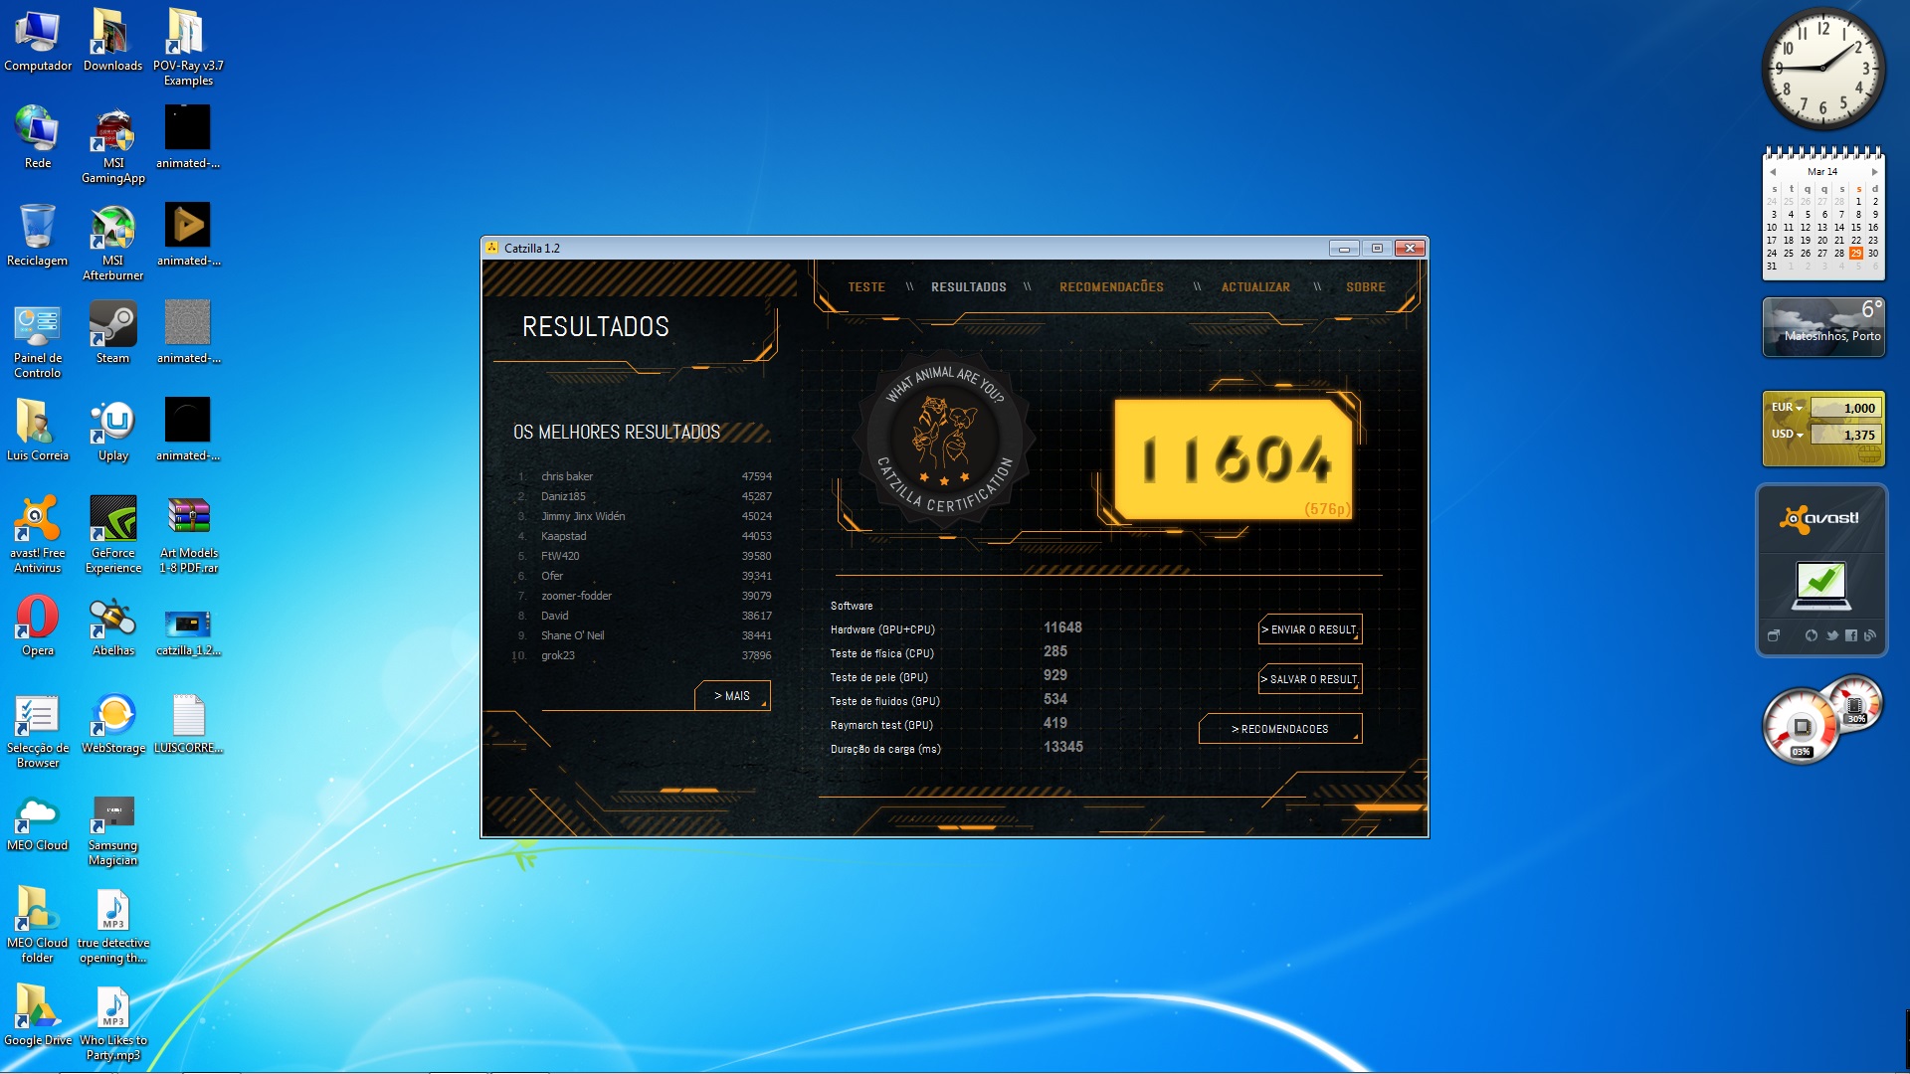Screen dimensions: 1910x1074
Task: Open Painel de Controlo icon
Action: 38,340
